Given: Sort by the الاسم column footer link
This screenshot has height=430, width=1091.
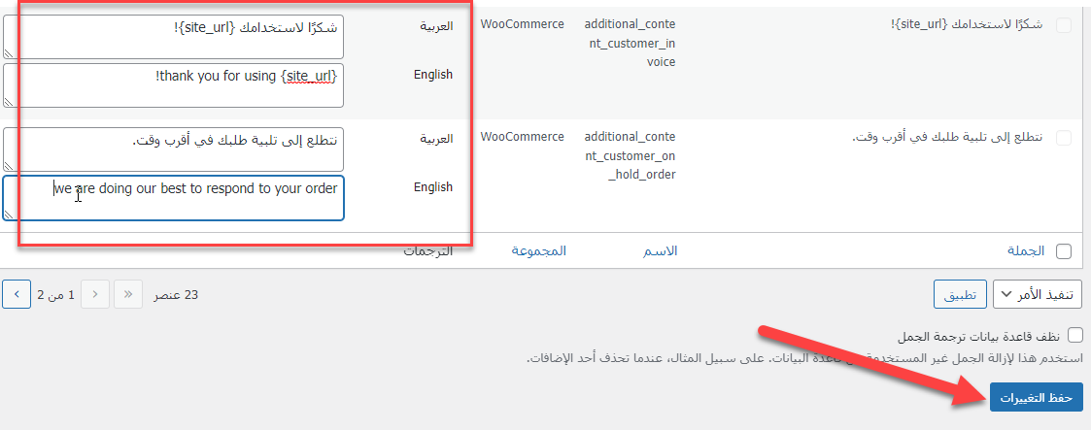Looking at the screenshot, I should tap(660, 251).
